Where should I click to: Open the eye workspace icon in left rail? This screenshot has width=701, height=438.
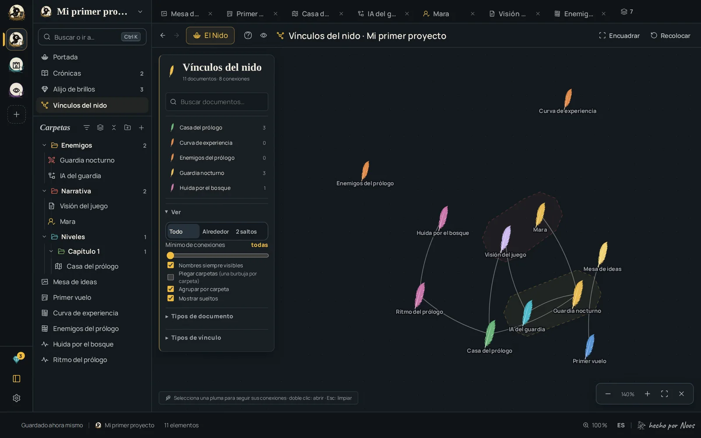(16, 90)
